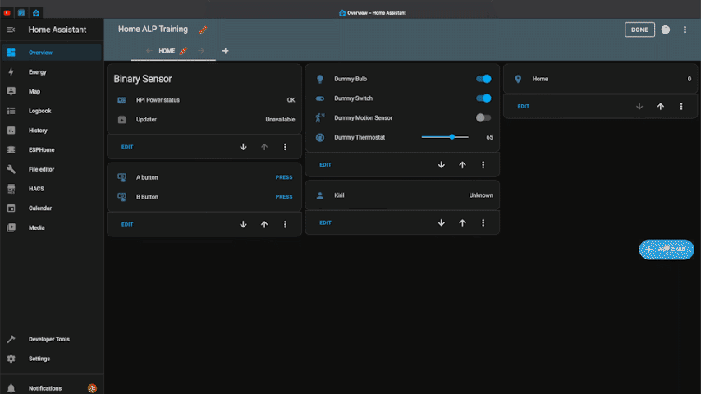The image size is (701, 394).
Task: Move Binary Sensor card down
Action: point(243,147)
